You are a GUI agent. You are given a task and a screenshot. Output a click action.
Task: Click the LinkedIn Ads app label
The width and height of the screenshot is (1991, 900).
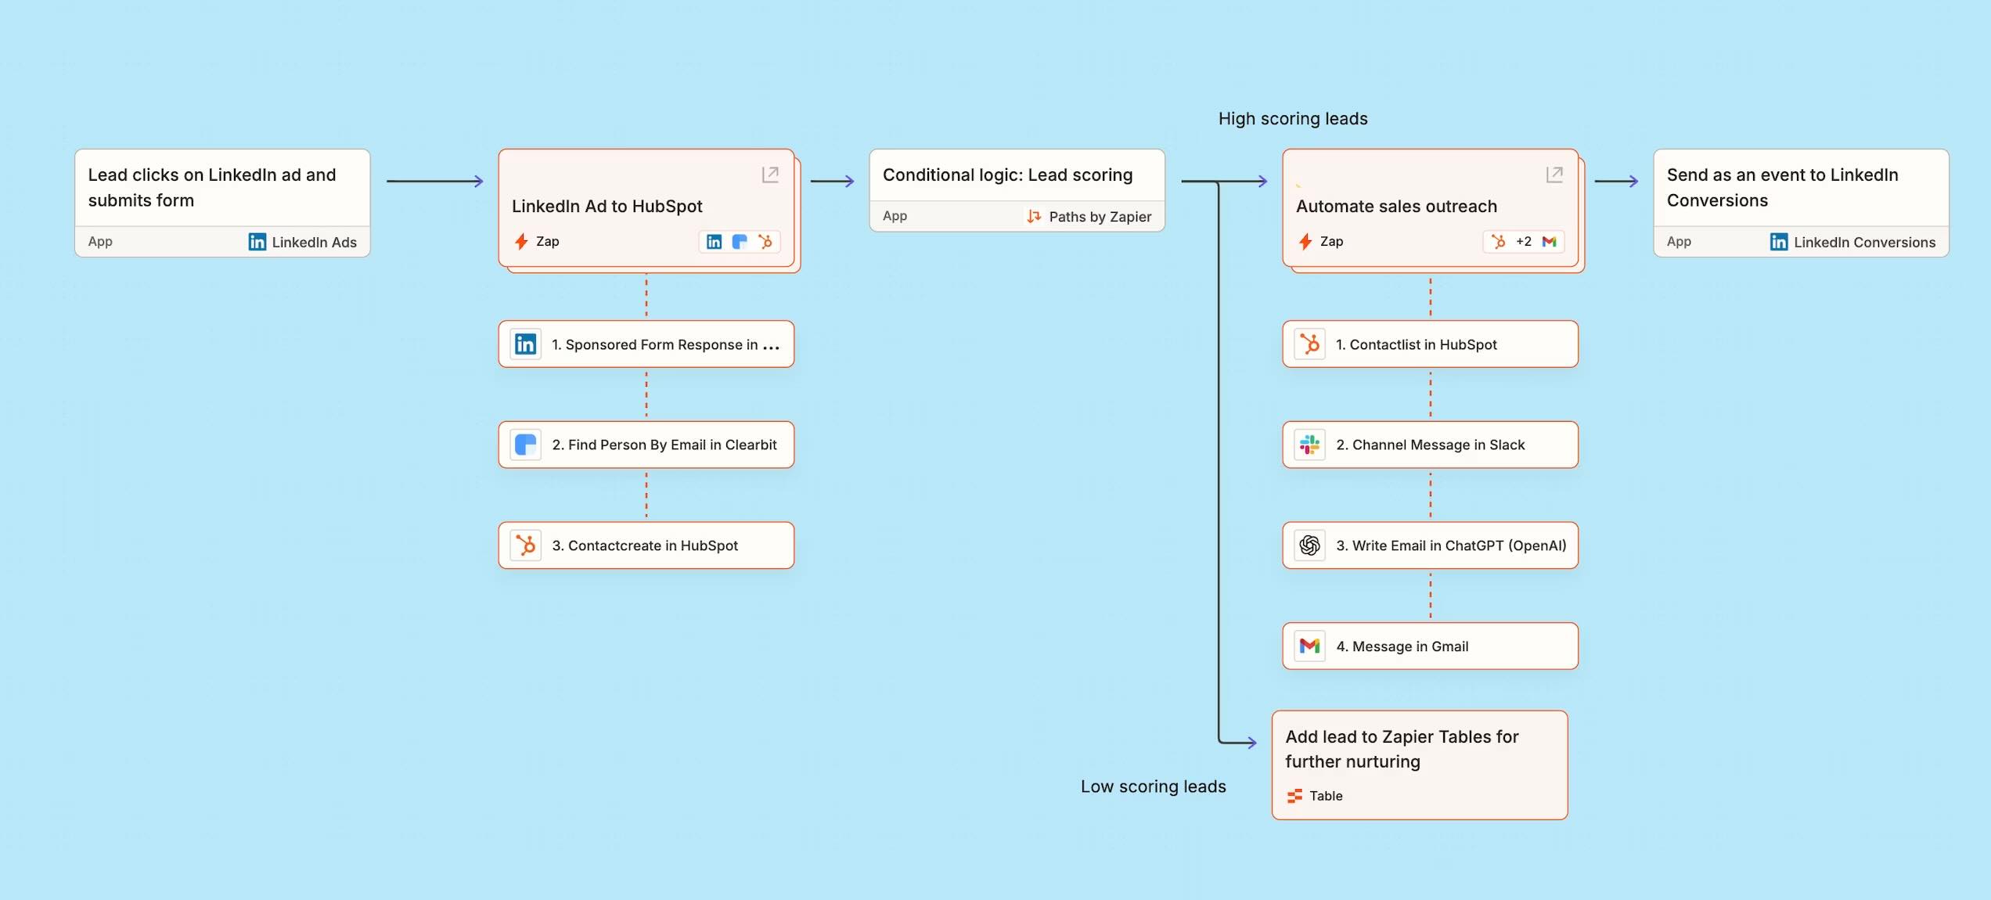(x=315, y=243)
